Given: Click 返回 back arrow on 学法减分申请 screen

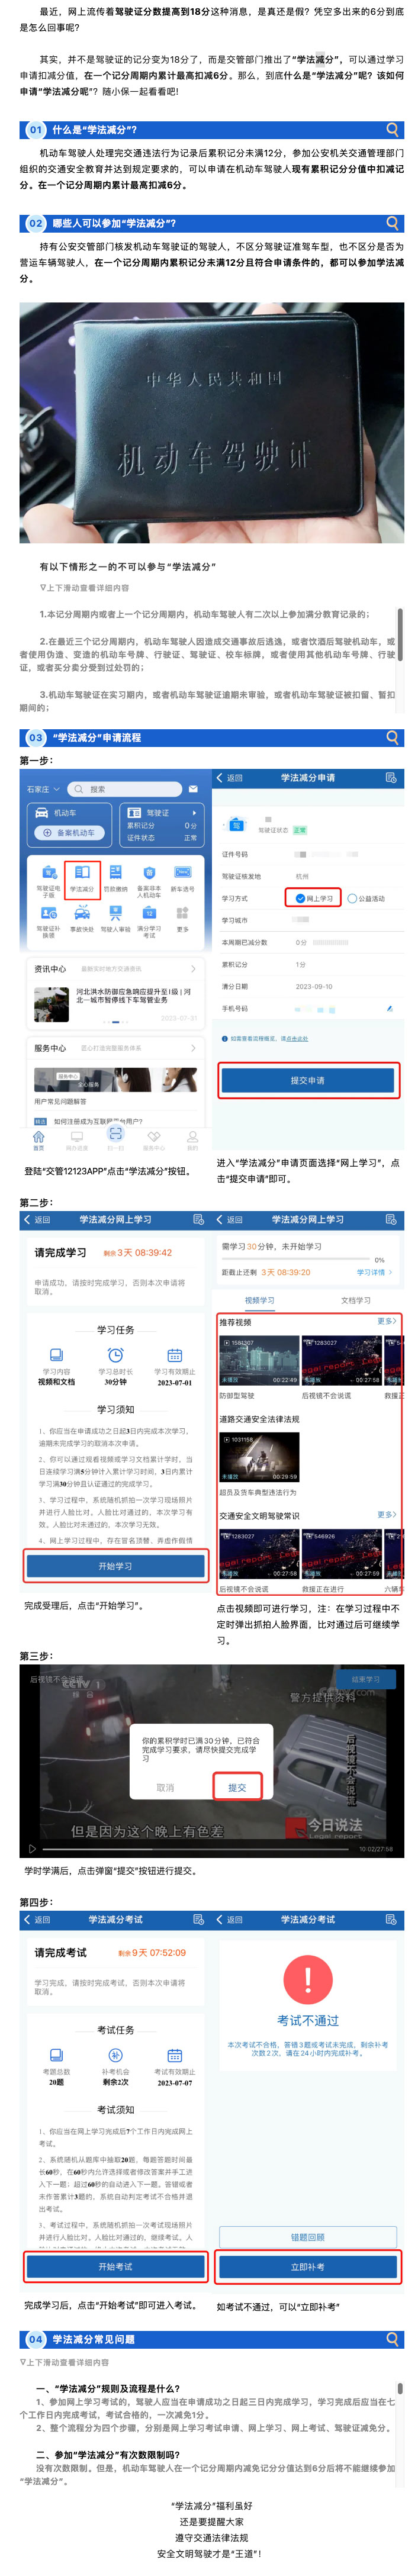Looking at the screenshot, I should tap(229, 777).
